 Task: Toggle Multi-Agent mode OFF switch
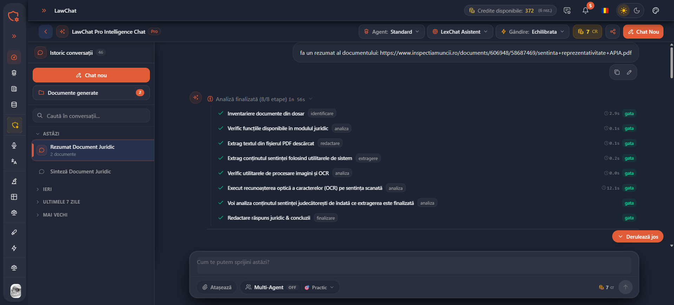(292, 287)
